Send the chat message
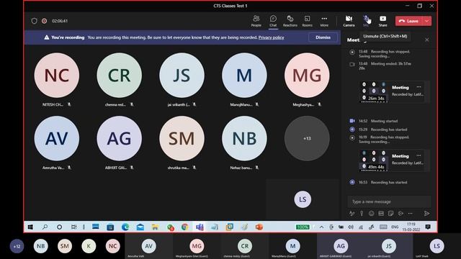 (427, 214)
